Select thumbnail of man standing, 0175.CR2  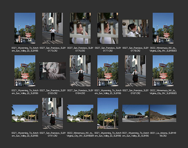point(52,28)
